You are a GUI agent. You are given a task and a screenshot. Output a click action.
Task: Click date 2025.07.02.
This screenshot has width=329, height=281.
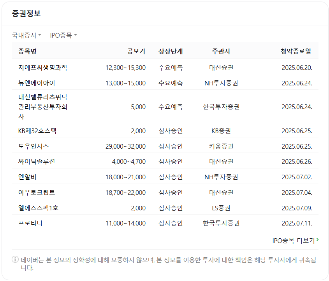(x=297, y=177)
